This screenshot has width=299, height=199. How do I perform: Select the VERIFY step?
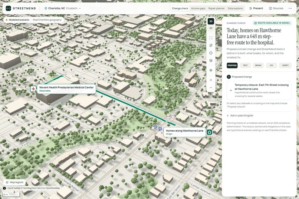click(285, 65)
